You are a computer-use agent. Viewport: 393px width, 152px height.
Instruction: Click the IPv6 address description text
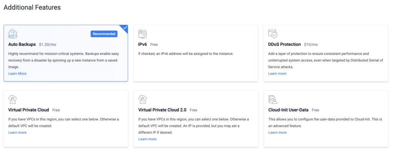click(186, 54)
